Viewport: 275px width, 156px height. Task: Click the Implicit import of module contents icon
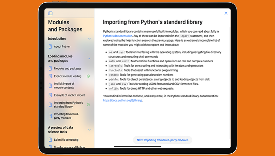50,85
